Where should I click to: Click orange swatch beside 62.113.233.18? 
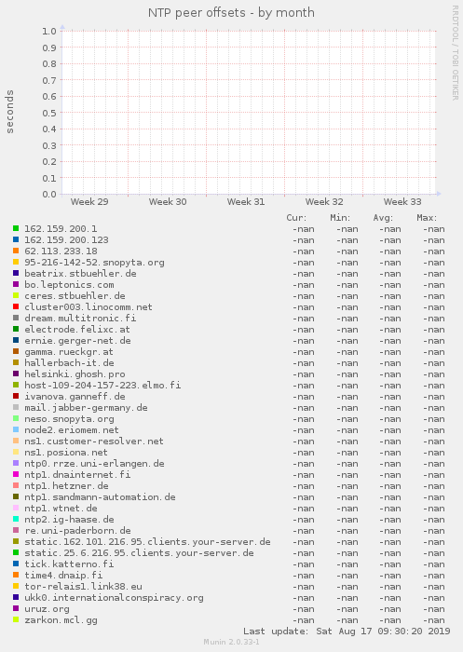point(16,251)
